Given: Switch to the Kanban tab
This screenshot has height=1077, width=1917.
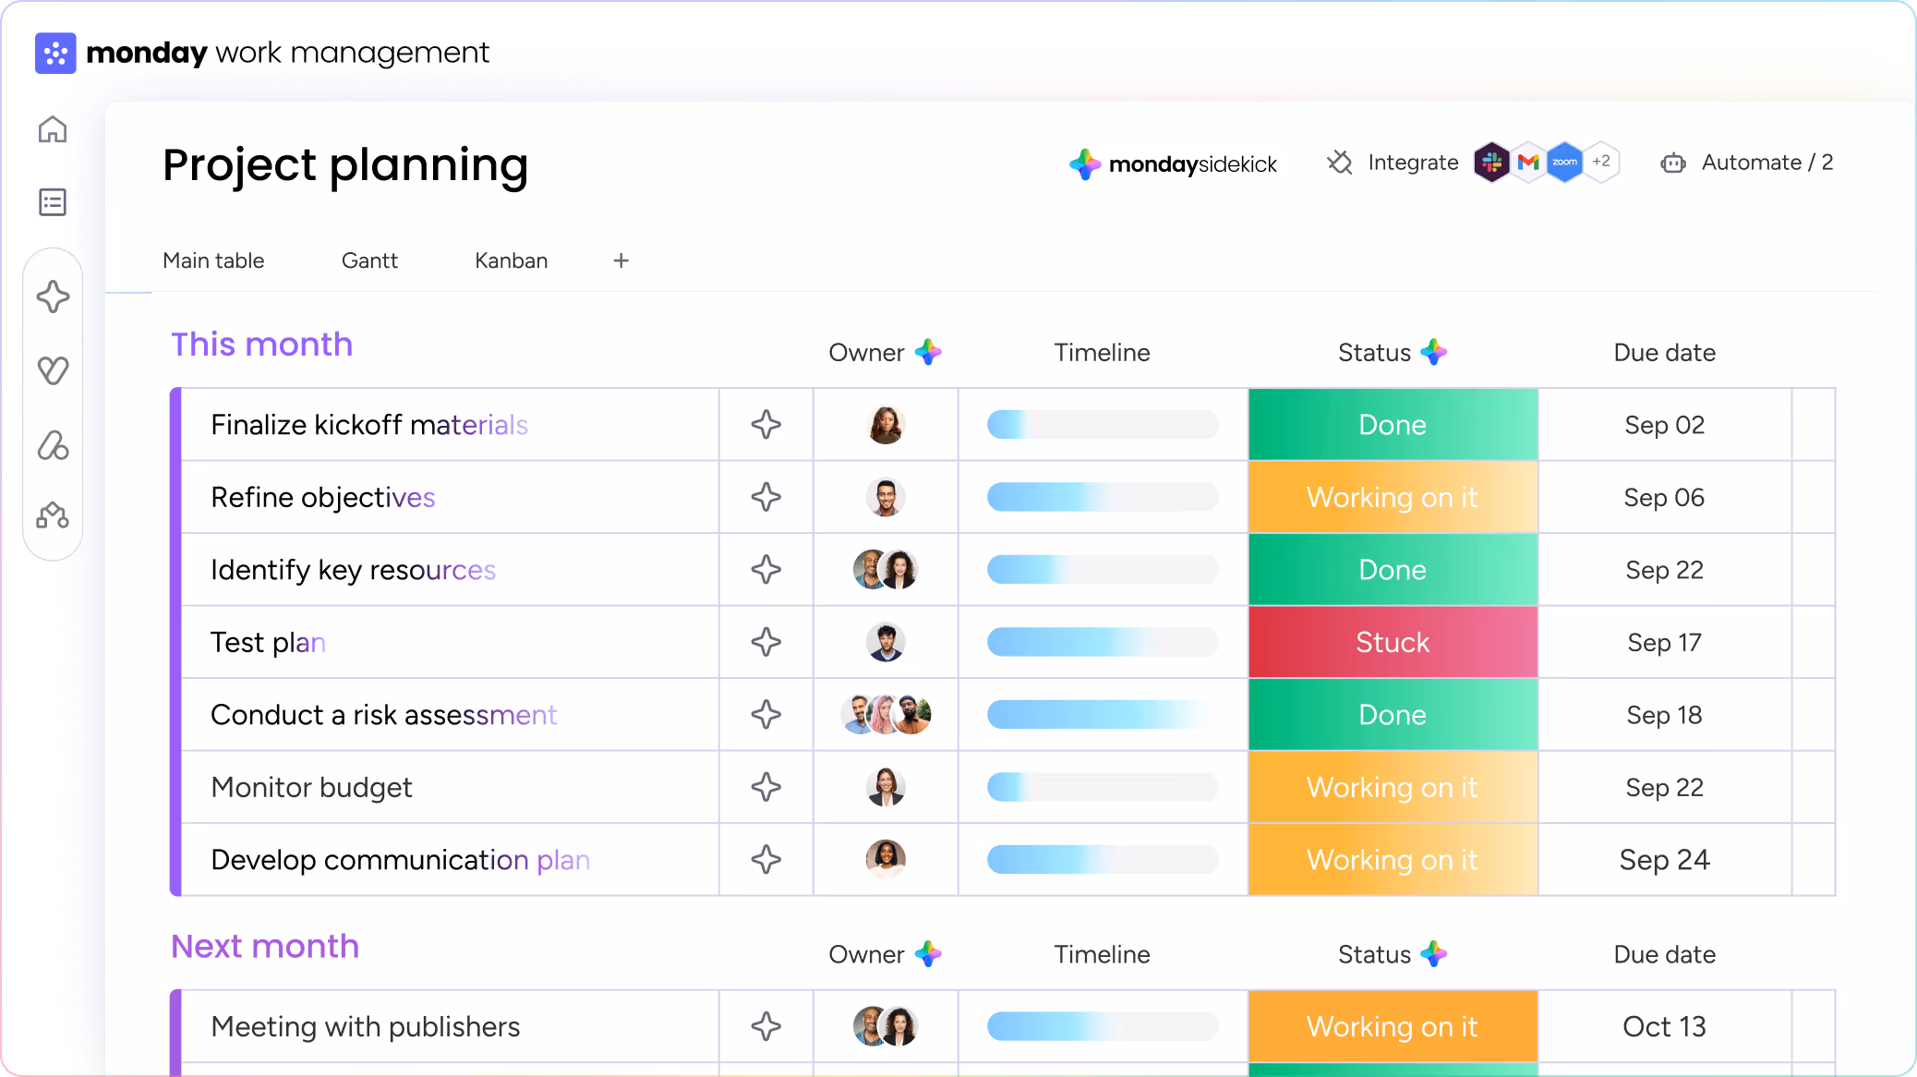Looking at the screenshot, I should [511, 260].
